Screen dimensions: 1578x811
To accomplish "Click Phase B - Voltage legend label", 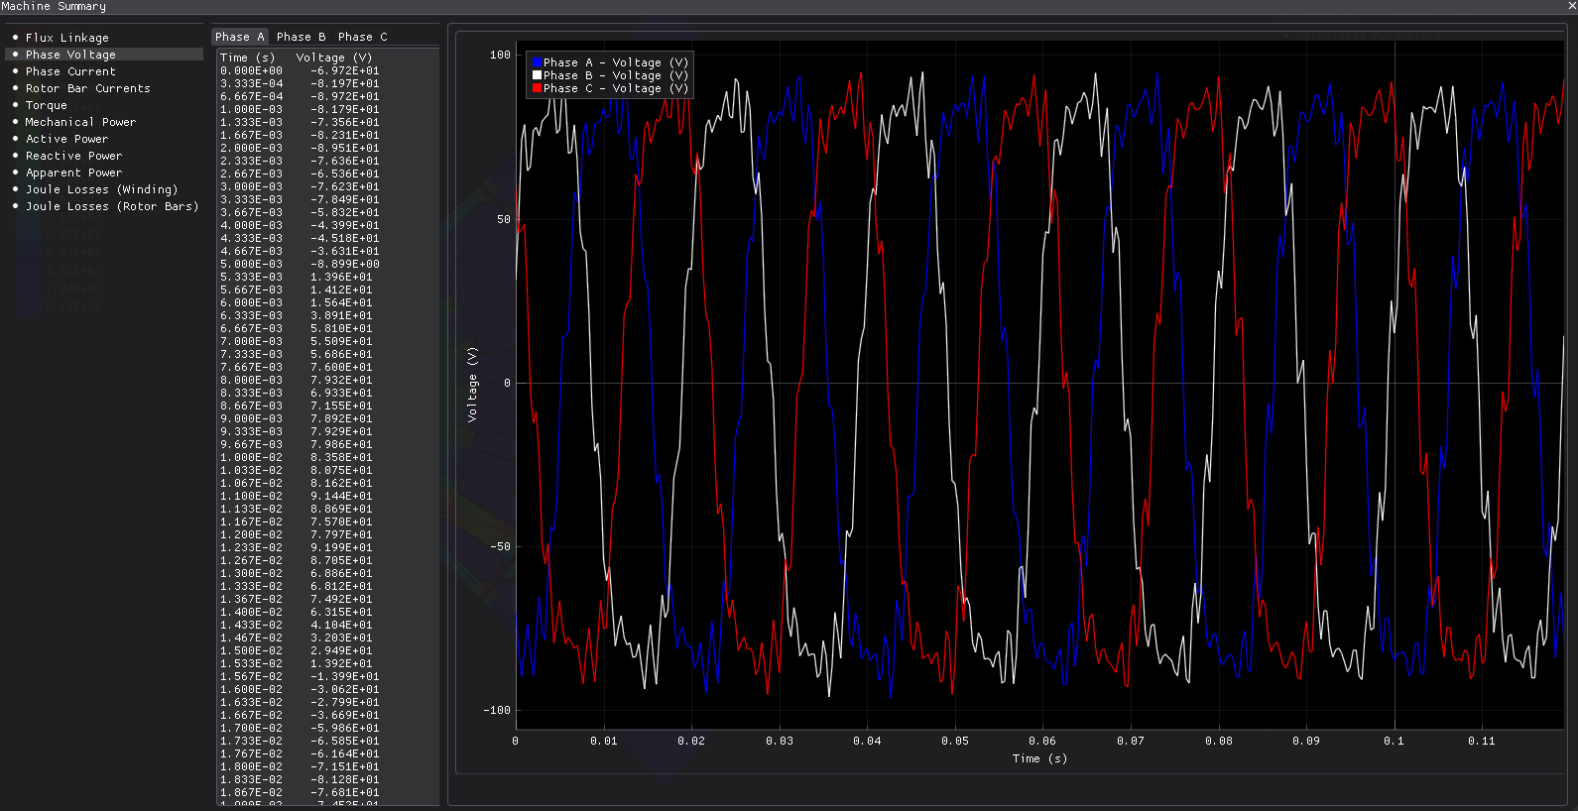I will pyautogui.click(x=616, y=75).
